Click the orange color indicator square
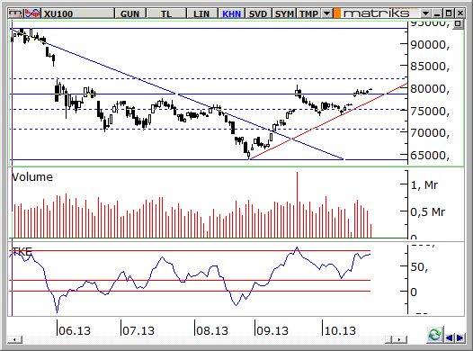The image size is (473, 351). click(x=337, y=13)
